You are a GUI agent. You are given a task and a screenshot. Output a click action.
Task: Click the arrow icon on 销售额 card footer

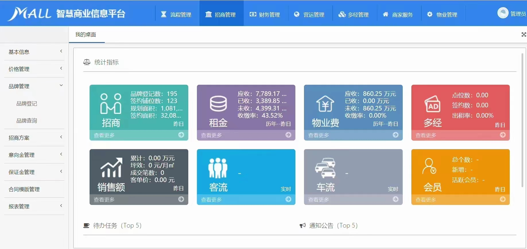click(x=181, y=199)
